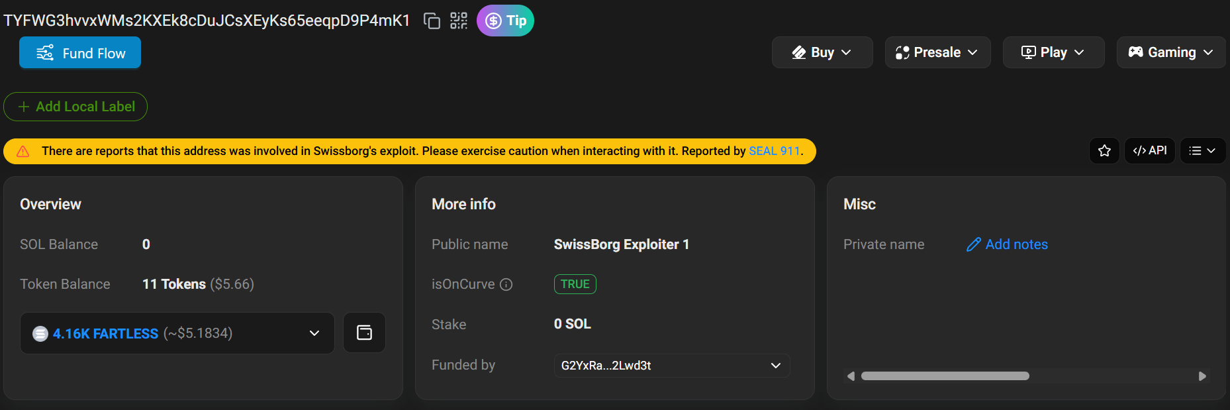Add a local label

(x=75, y=107)
